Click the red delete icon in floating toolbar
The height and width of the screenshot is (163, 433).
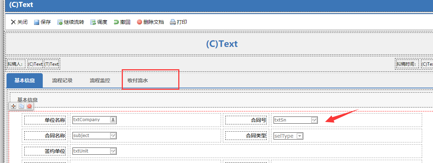[29, 106]
